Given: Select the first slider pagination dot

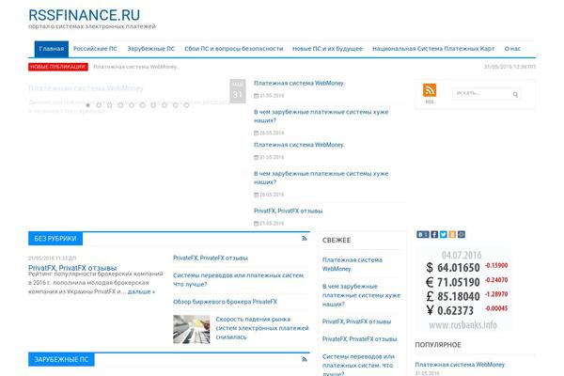Looking at the screenshot, I should coord(87,105).
